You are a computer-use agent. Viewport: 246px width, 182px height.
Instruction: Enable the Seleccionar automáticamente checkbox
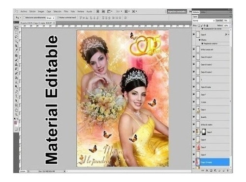pyautogui.click(x=24, y=18)
